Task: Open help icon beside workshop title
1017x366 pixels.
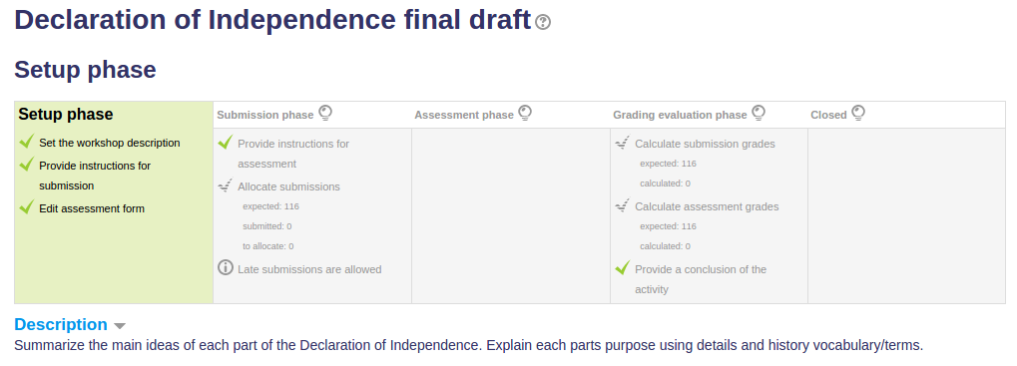Action: (x=544, y=23)
